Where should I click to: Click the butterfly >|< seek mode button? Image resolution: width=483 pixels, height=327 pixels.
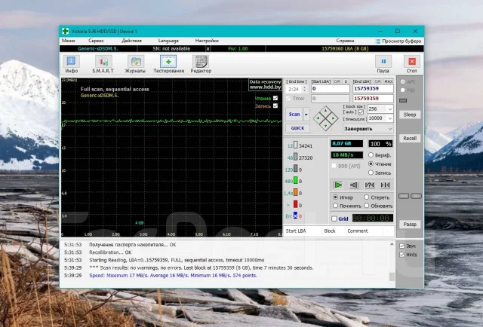coord(385,185)
